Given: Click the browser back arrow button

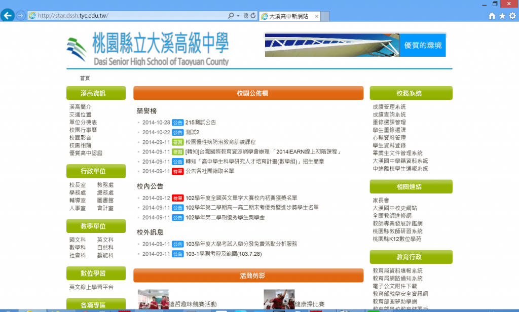Looking at the screenshot, I should click(8, 16).
